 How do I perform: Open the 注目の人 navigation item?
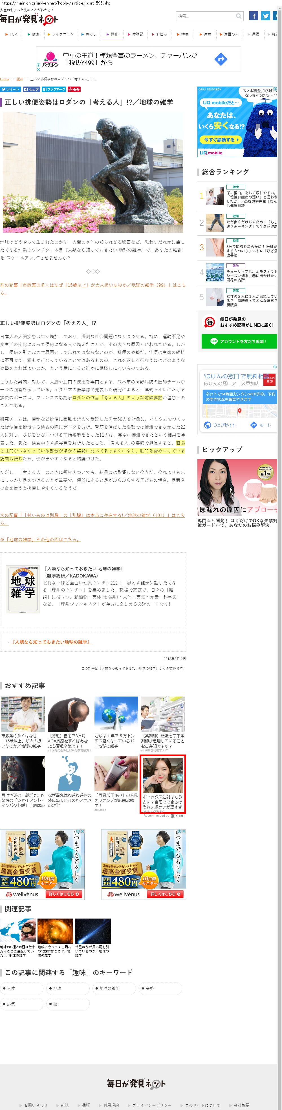click(229, 34)
